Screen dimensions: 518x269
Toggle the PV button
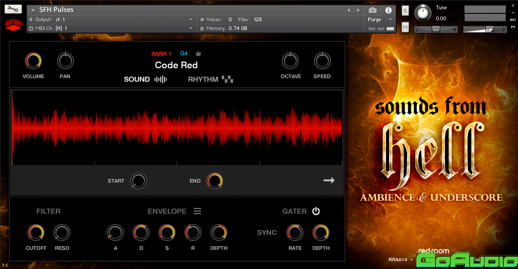coord(513,27)
